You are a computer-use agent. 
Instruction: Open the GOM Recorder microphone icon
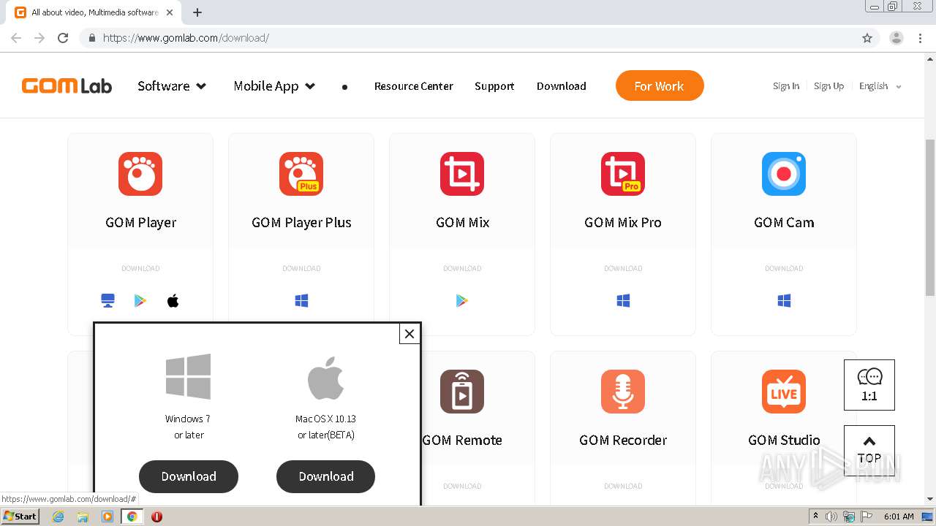(x=623, y=392)
